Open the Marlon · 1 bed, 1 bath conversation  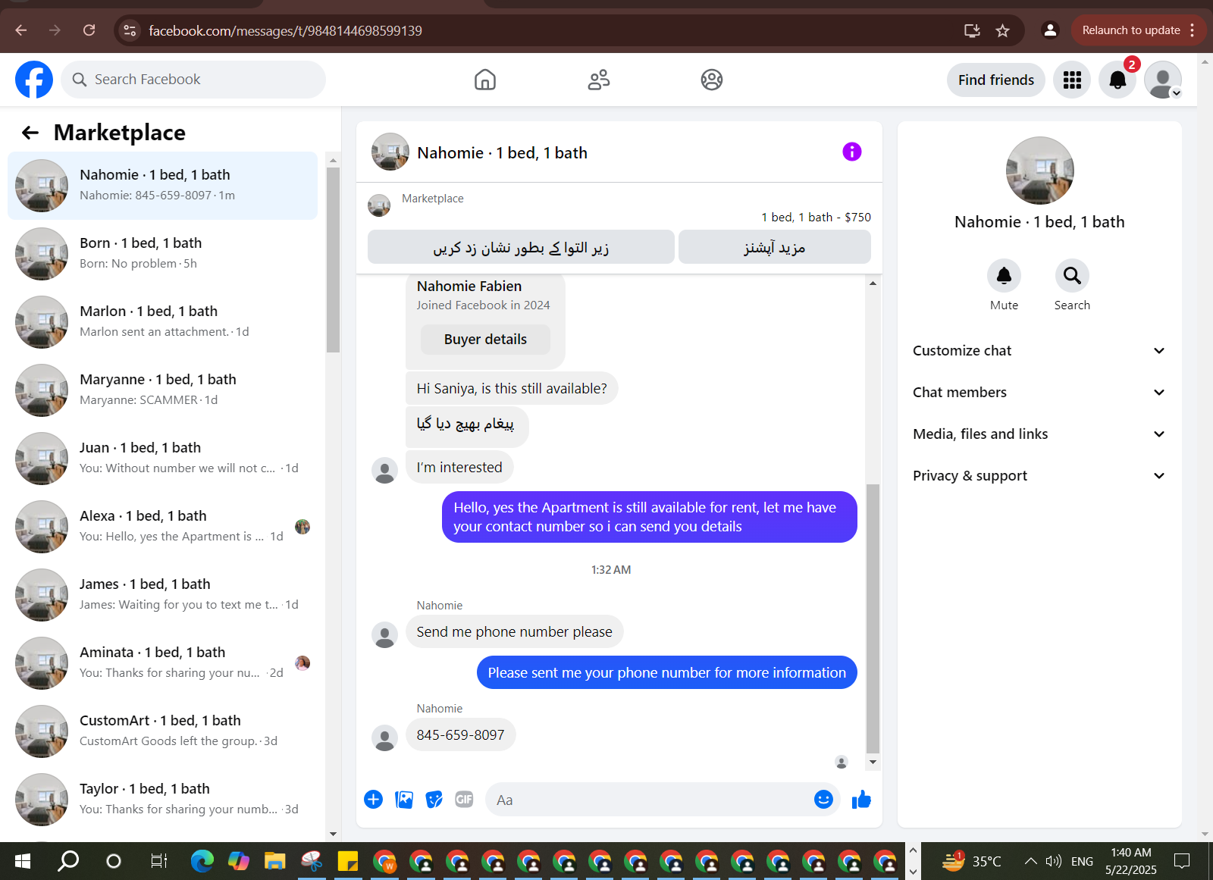(x=163, y=322)
